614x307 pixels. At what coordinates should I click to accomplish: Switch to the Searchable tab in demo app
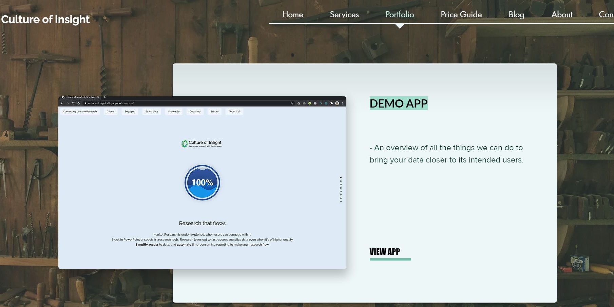click(152, 112)
